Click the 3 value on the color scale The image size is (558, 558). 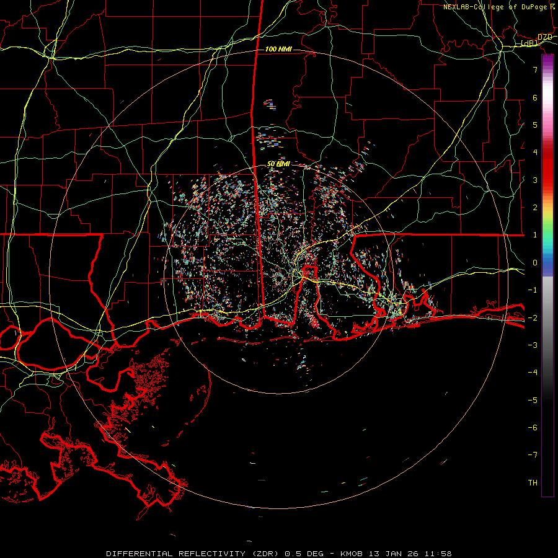535,180
